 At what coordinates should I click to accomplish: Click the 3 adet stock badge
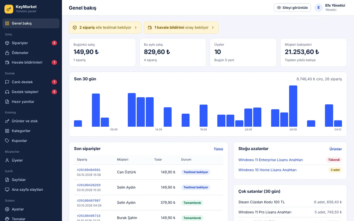335,170
